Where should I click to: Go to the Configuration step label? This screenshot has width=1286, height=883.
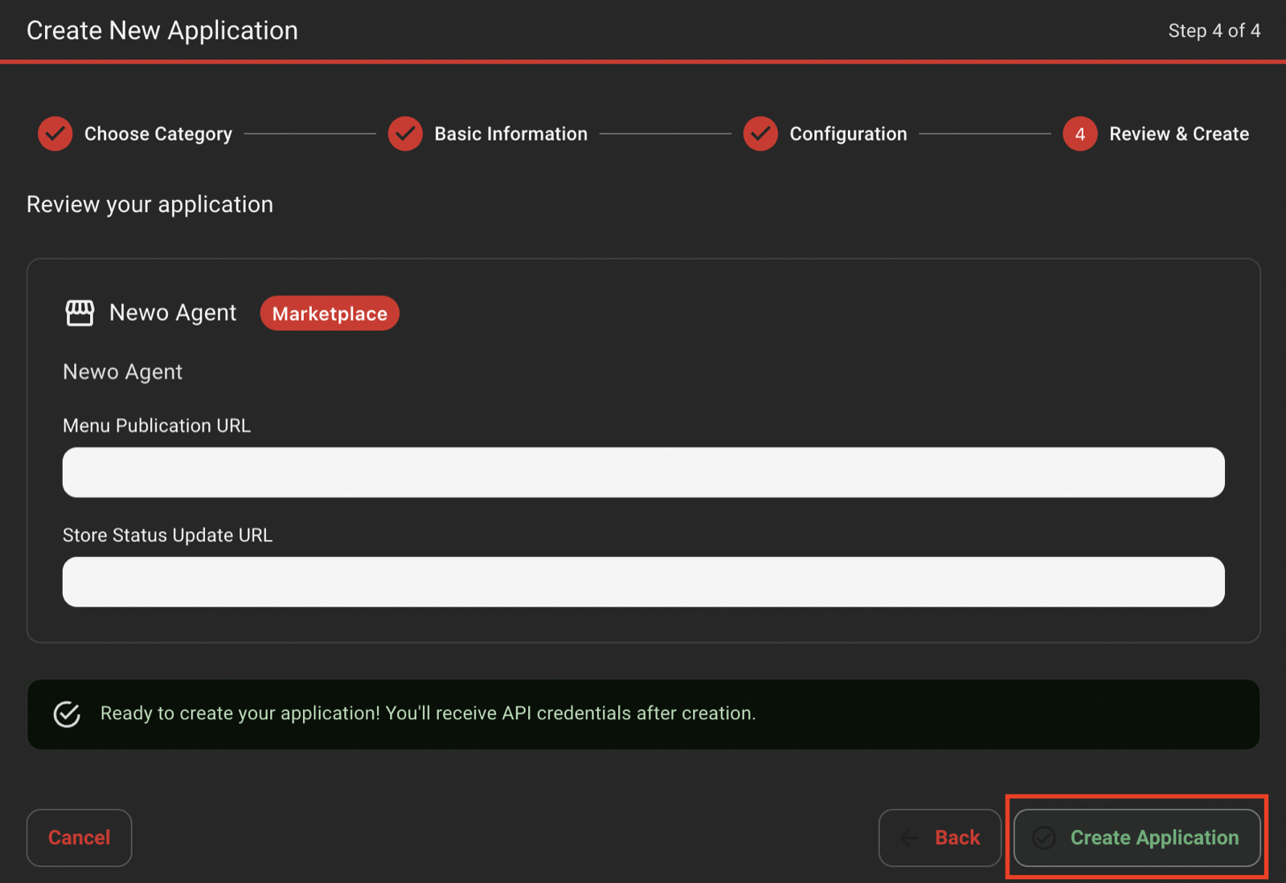[x=848, y=134]
